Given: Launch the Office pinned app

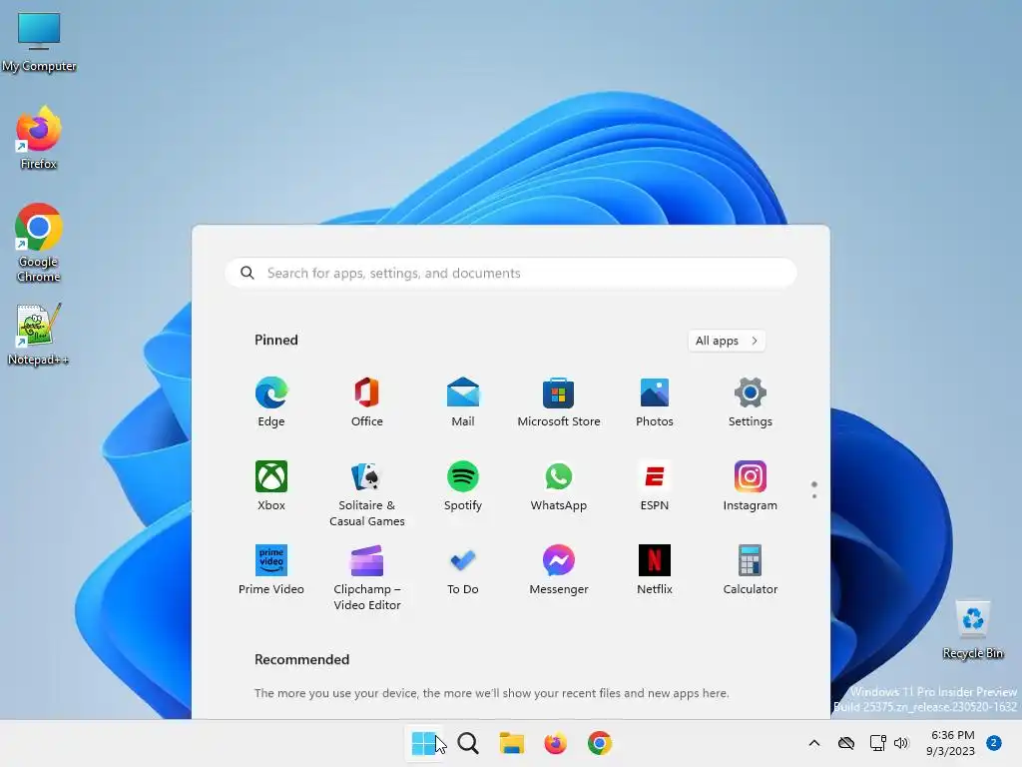Looking at the screenshot, I should [x=367, y=401].
